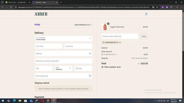
Task: Bookmark this page with the star icon
Action: (157, 7)
